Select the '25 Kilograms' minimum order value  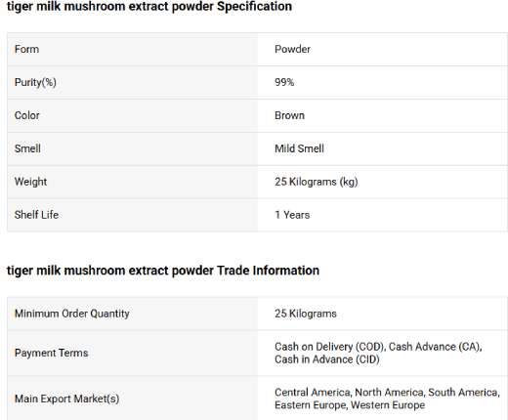coord(306,314)
